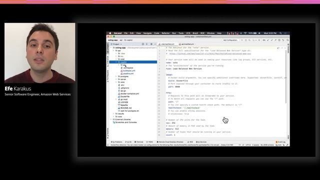Click the No JSON schema status entry
This screenshot has width=320, height=180.
click(267, 145)
